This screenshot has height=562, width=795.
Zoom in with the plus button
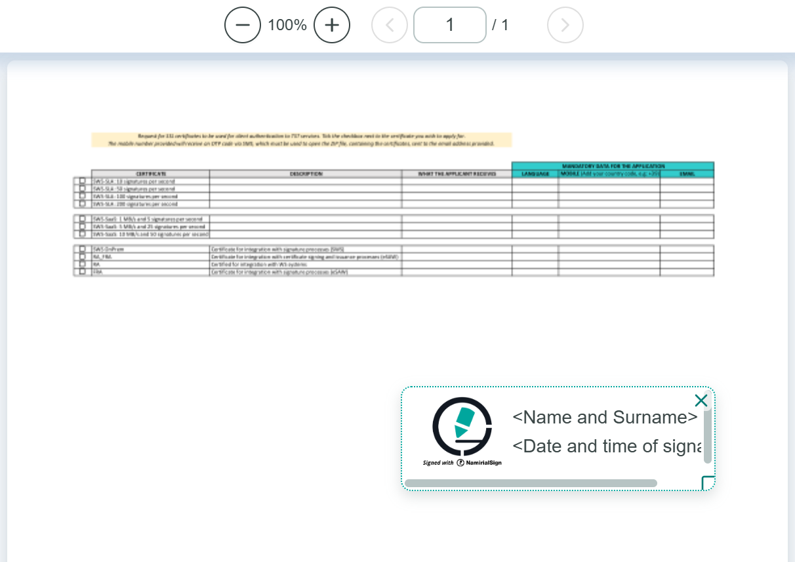[332, 25]
